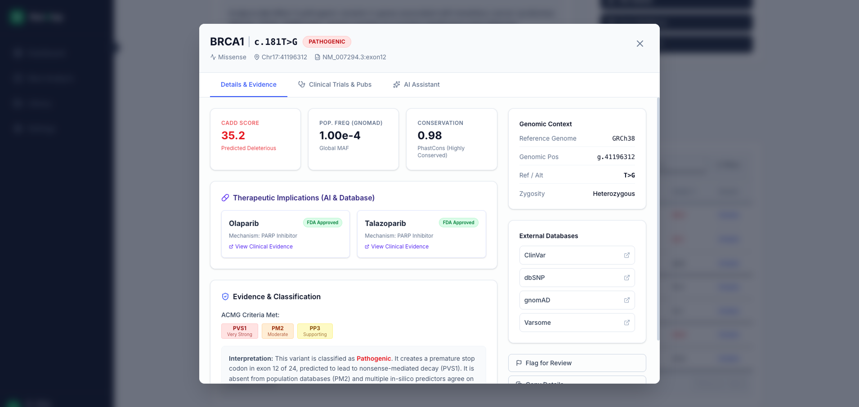Open the AI Assistant tab
This screenshot has width=859, height=407.
pyautogui.click(x=416, y=84)
